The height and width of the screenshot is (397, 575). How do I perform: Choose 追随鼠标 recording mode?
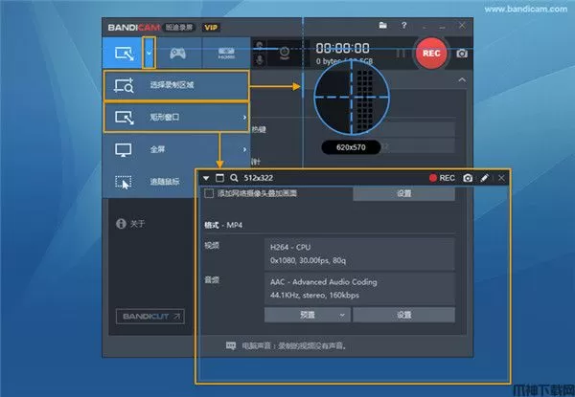coord(149,182)
